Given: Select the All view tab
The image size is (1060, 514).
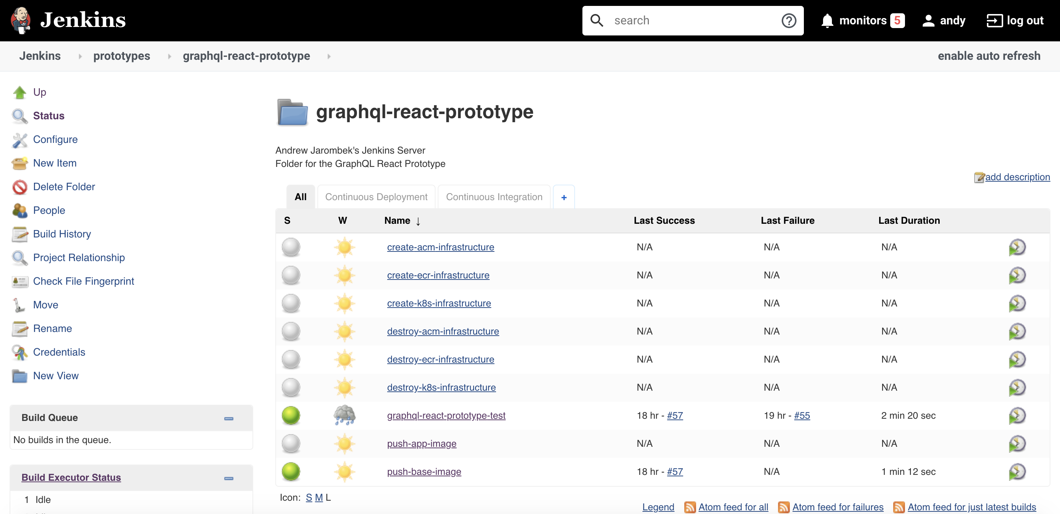Looking at the screenshot, I should click(300, 197).
